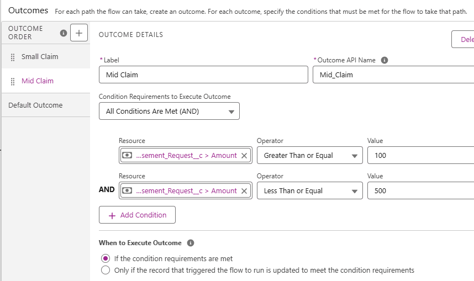474x281 pixels.
Task: Clear the first Amount resource with X
Action: (244, 156)
